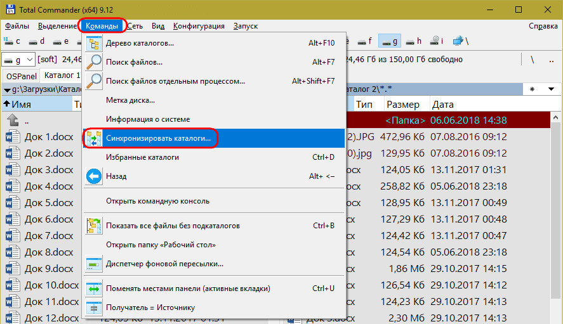Click the target equals source icon
Image resolution: width=563 pixels, height=324 pixels.
tap(94, 308)
